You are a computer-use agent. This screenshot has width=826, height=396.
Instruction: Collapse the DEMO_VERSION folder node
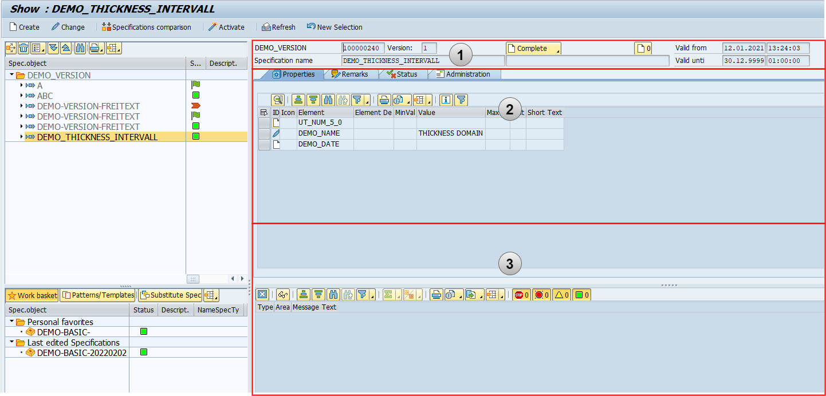click(x=11, y=75)
